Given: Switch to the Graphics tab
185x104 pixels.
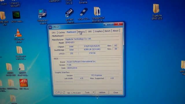Looking at the screenshot, I should click(99, 31).
